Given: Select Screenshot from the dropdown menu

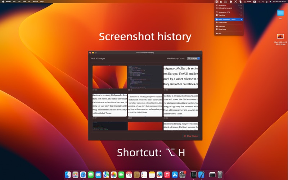Looking at the screenshot, I should click(x=222, y=5).
